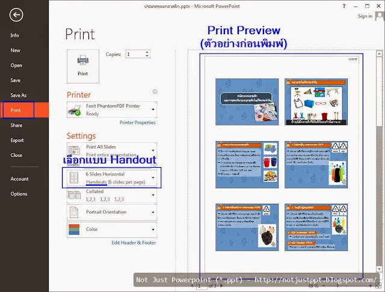385x292 pixels.
Task: Open Printer Properties link
Action: [x=138, y=123]
